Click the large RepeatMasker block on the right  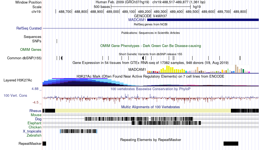click(x=231, y=143)
